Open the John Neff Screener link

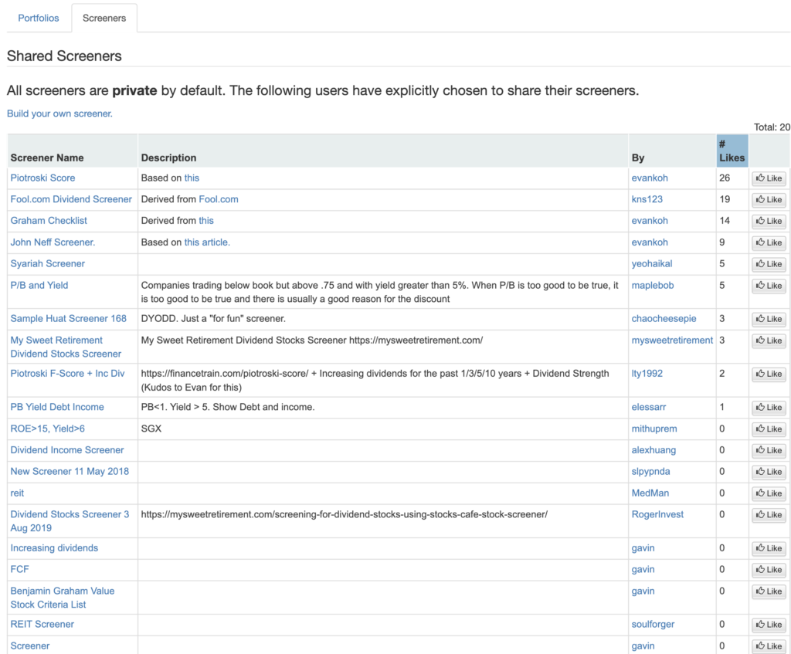click(53, 242)
